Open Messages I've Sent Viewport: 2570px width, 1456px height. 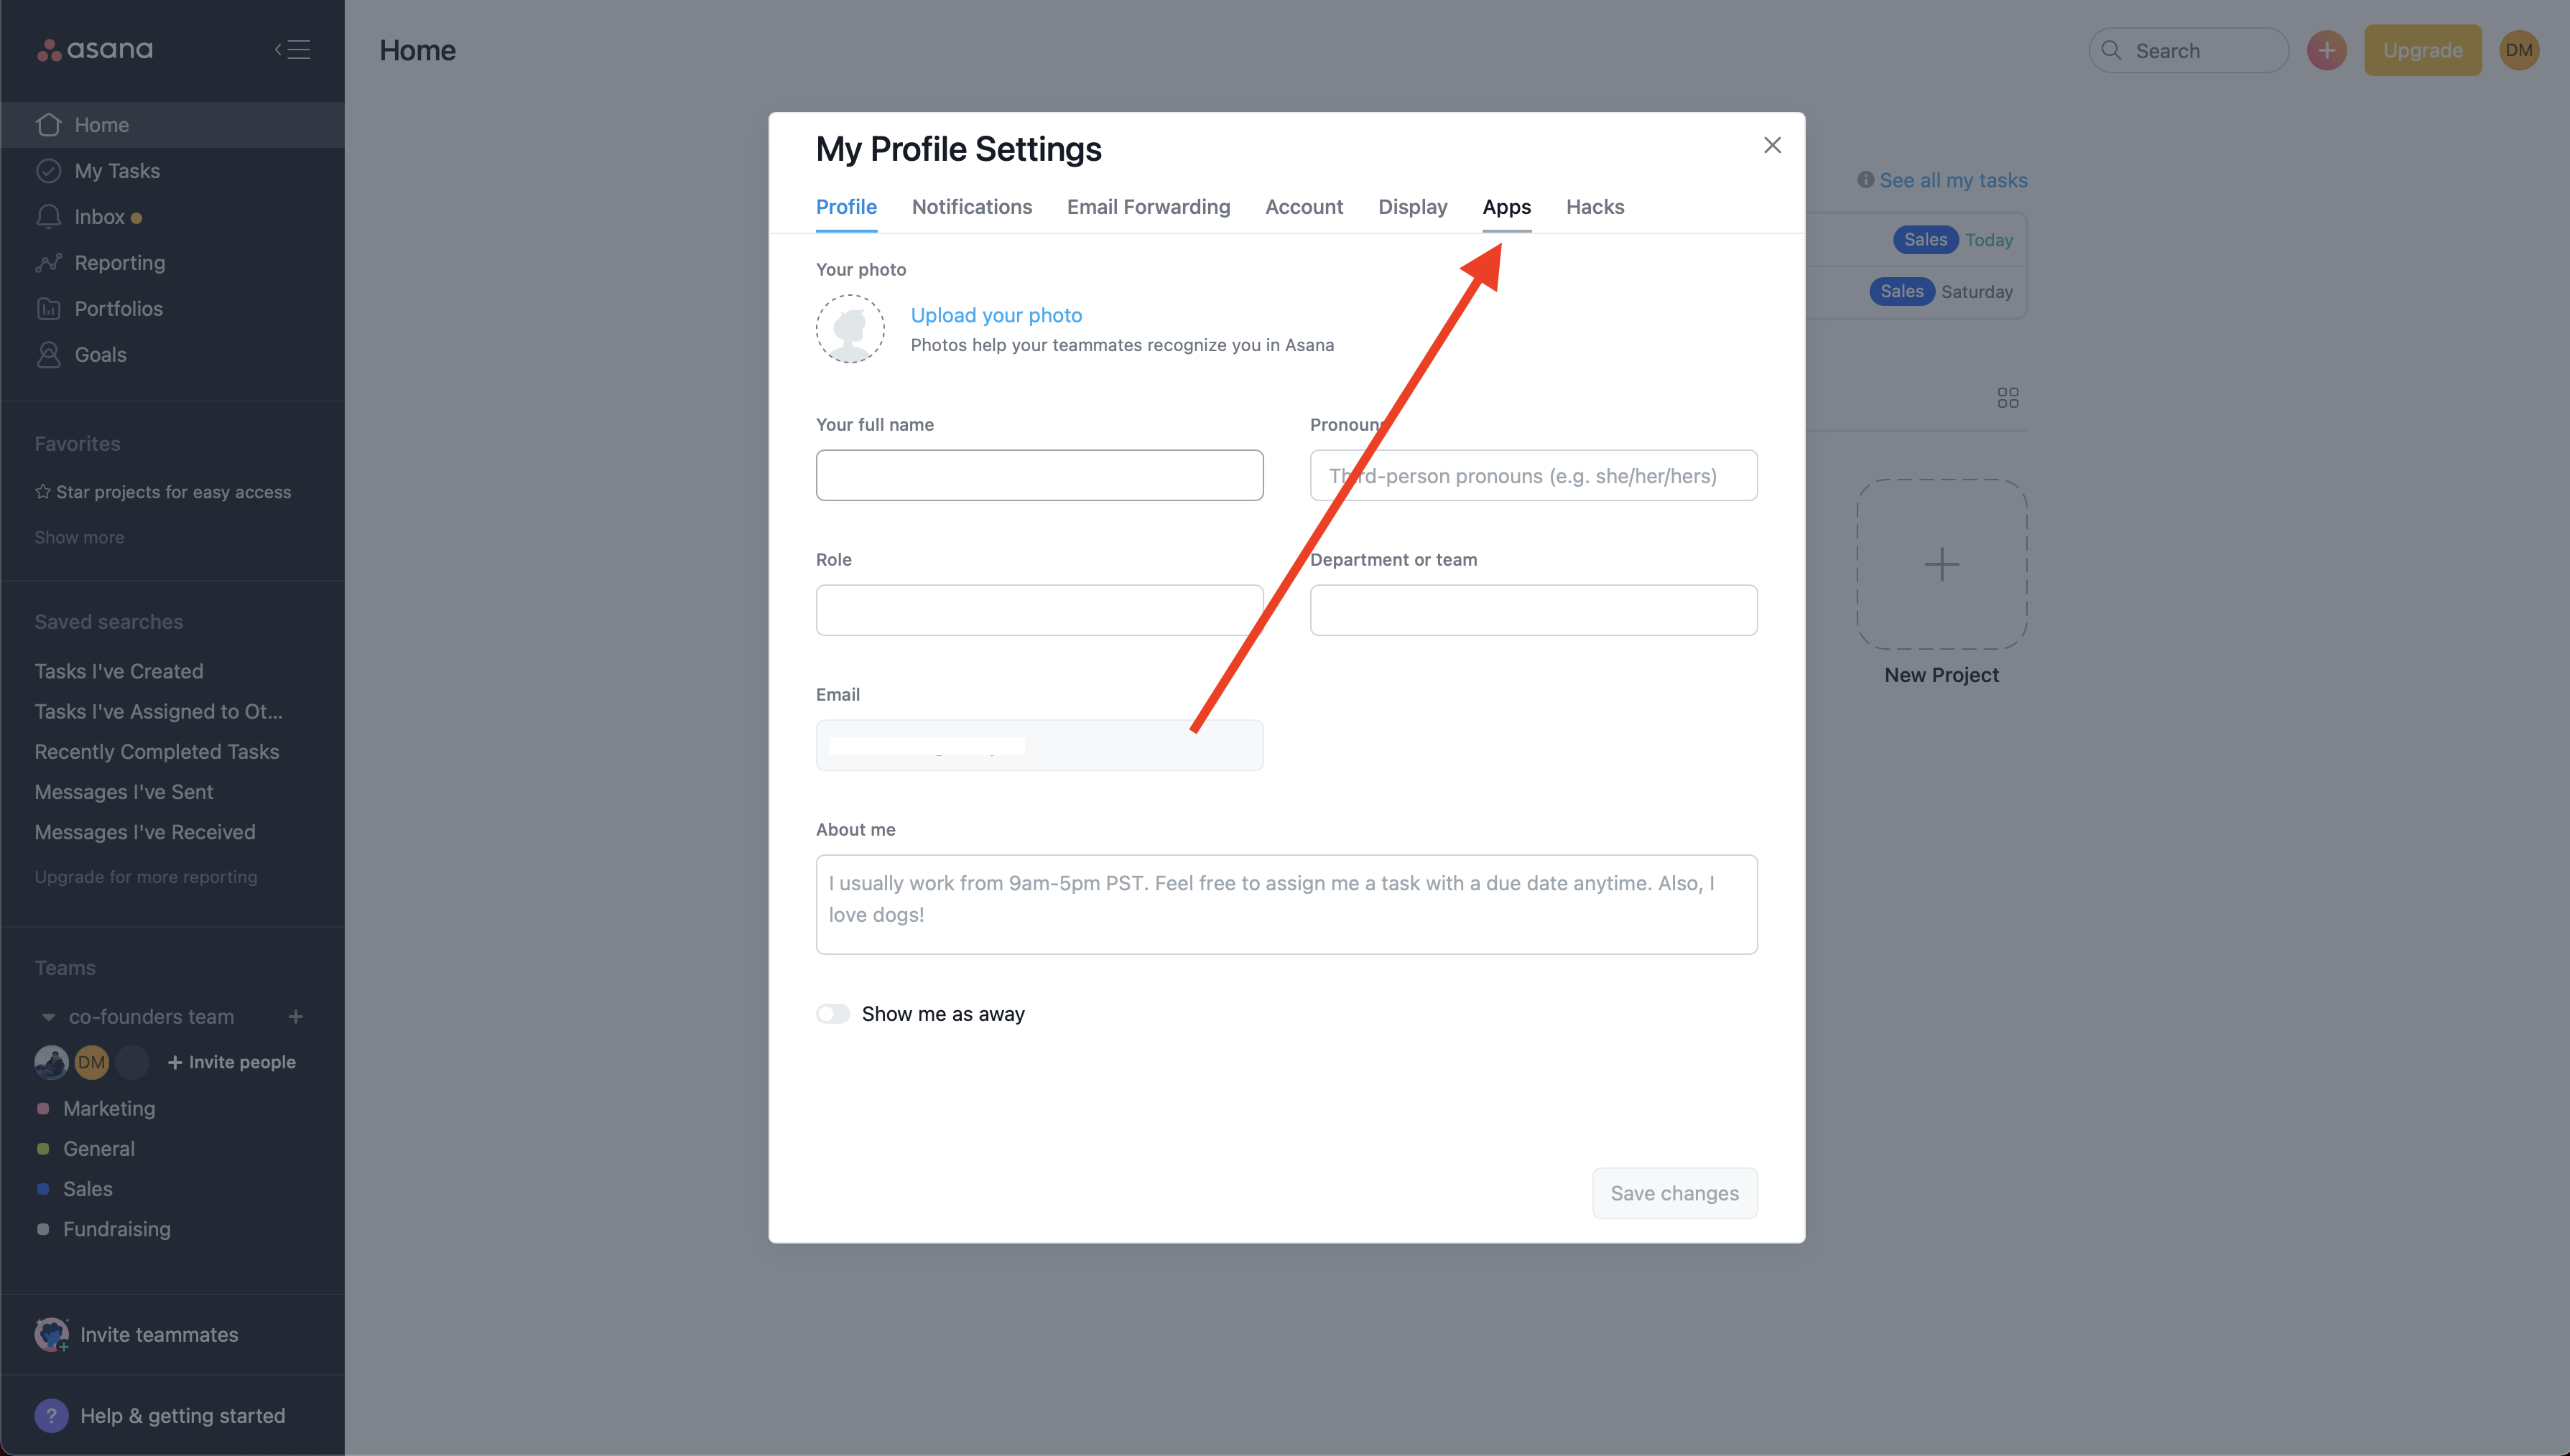[124, 792]
